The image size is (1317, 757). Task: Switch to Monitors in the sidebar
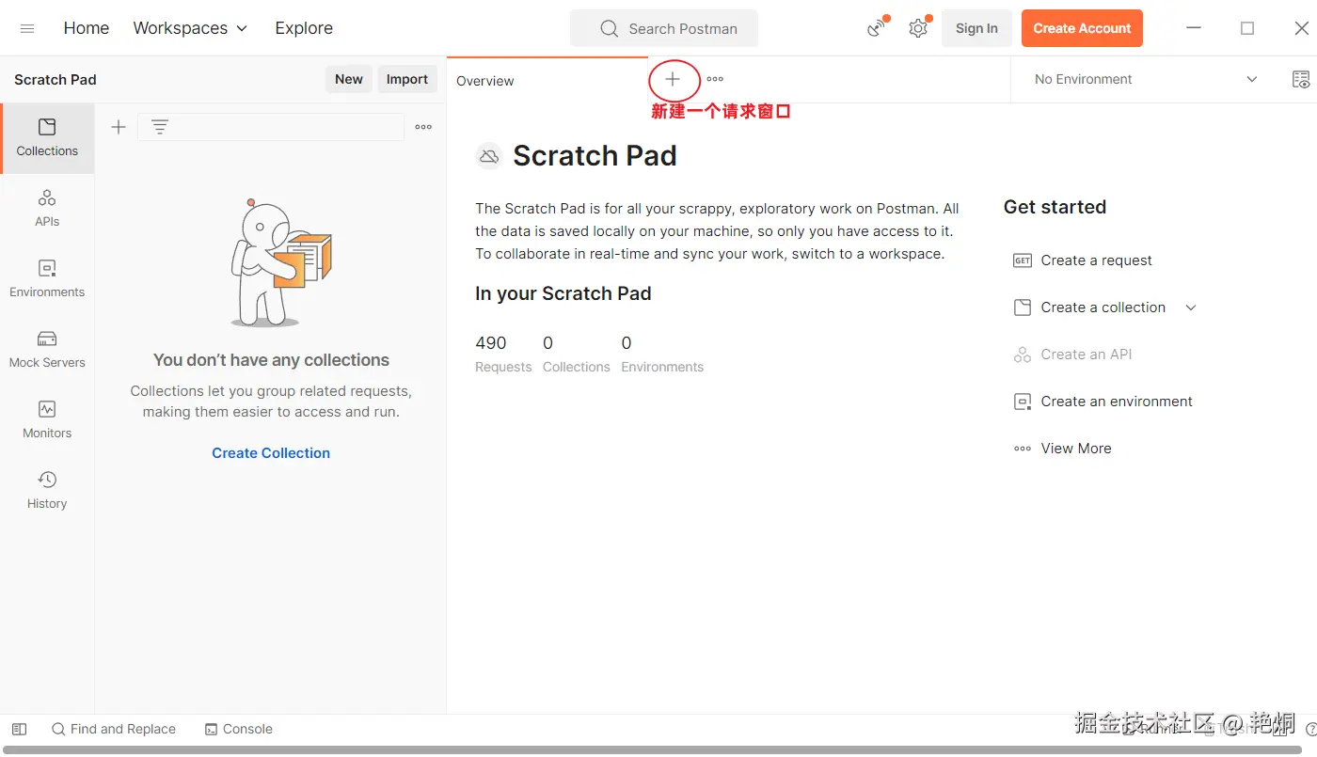(47, 420)
